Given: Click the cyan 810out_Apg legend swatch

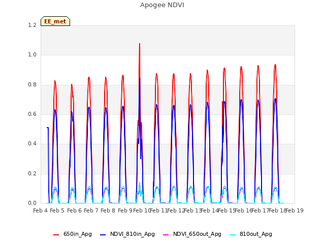Looking at the screenshot, I should click(233, 235).
